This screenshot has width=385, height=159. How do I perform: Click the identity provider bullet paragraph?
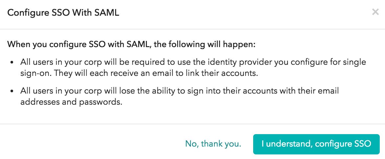click(193, 67)
